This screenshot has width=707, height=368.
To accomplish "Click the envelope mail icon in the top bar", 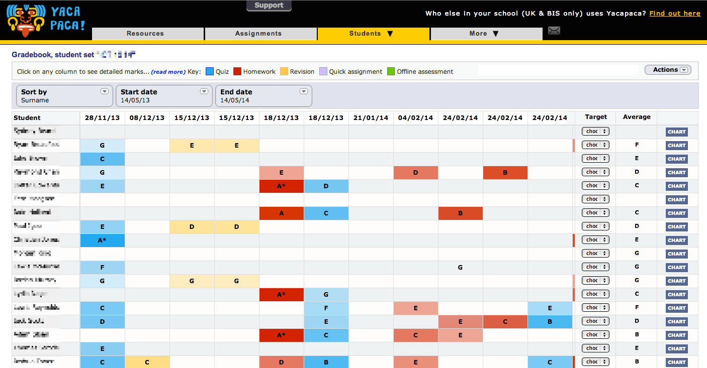I will click(x=554, y=31).
